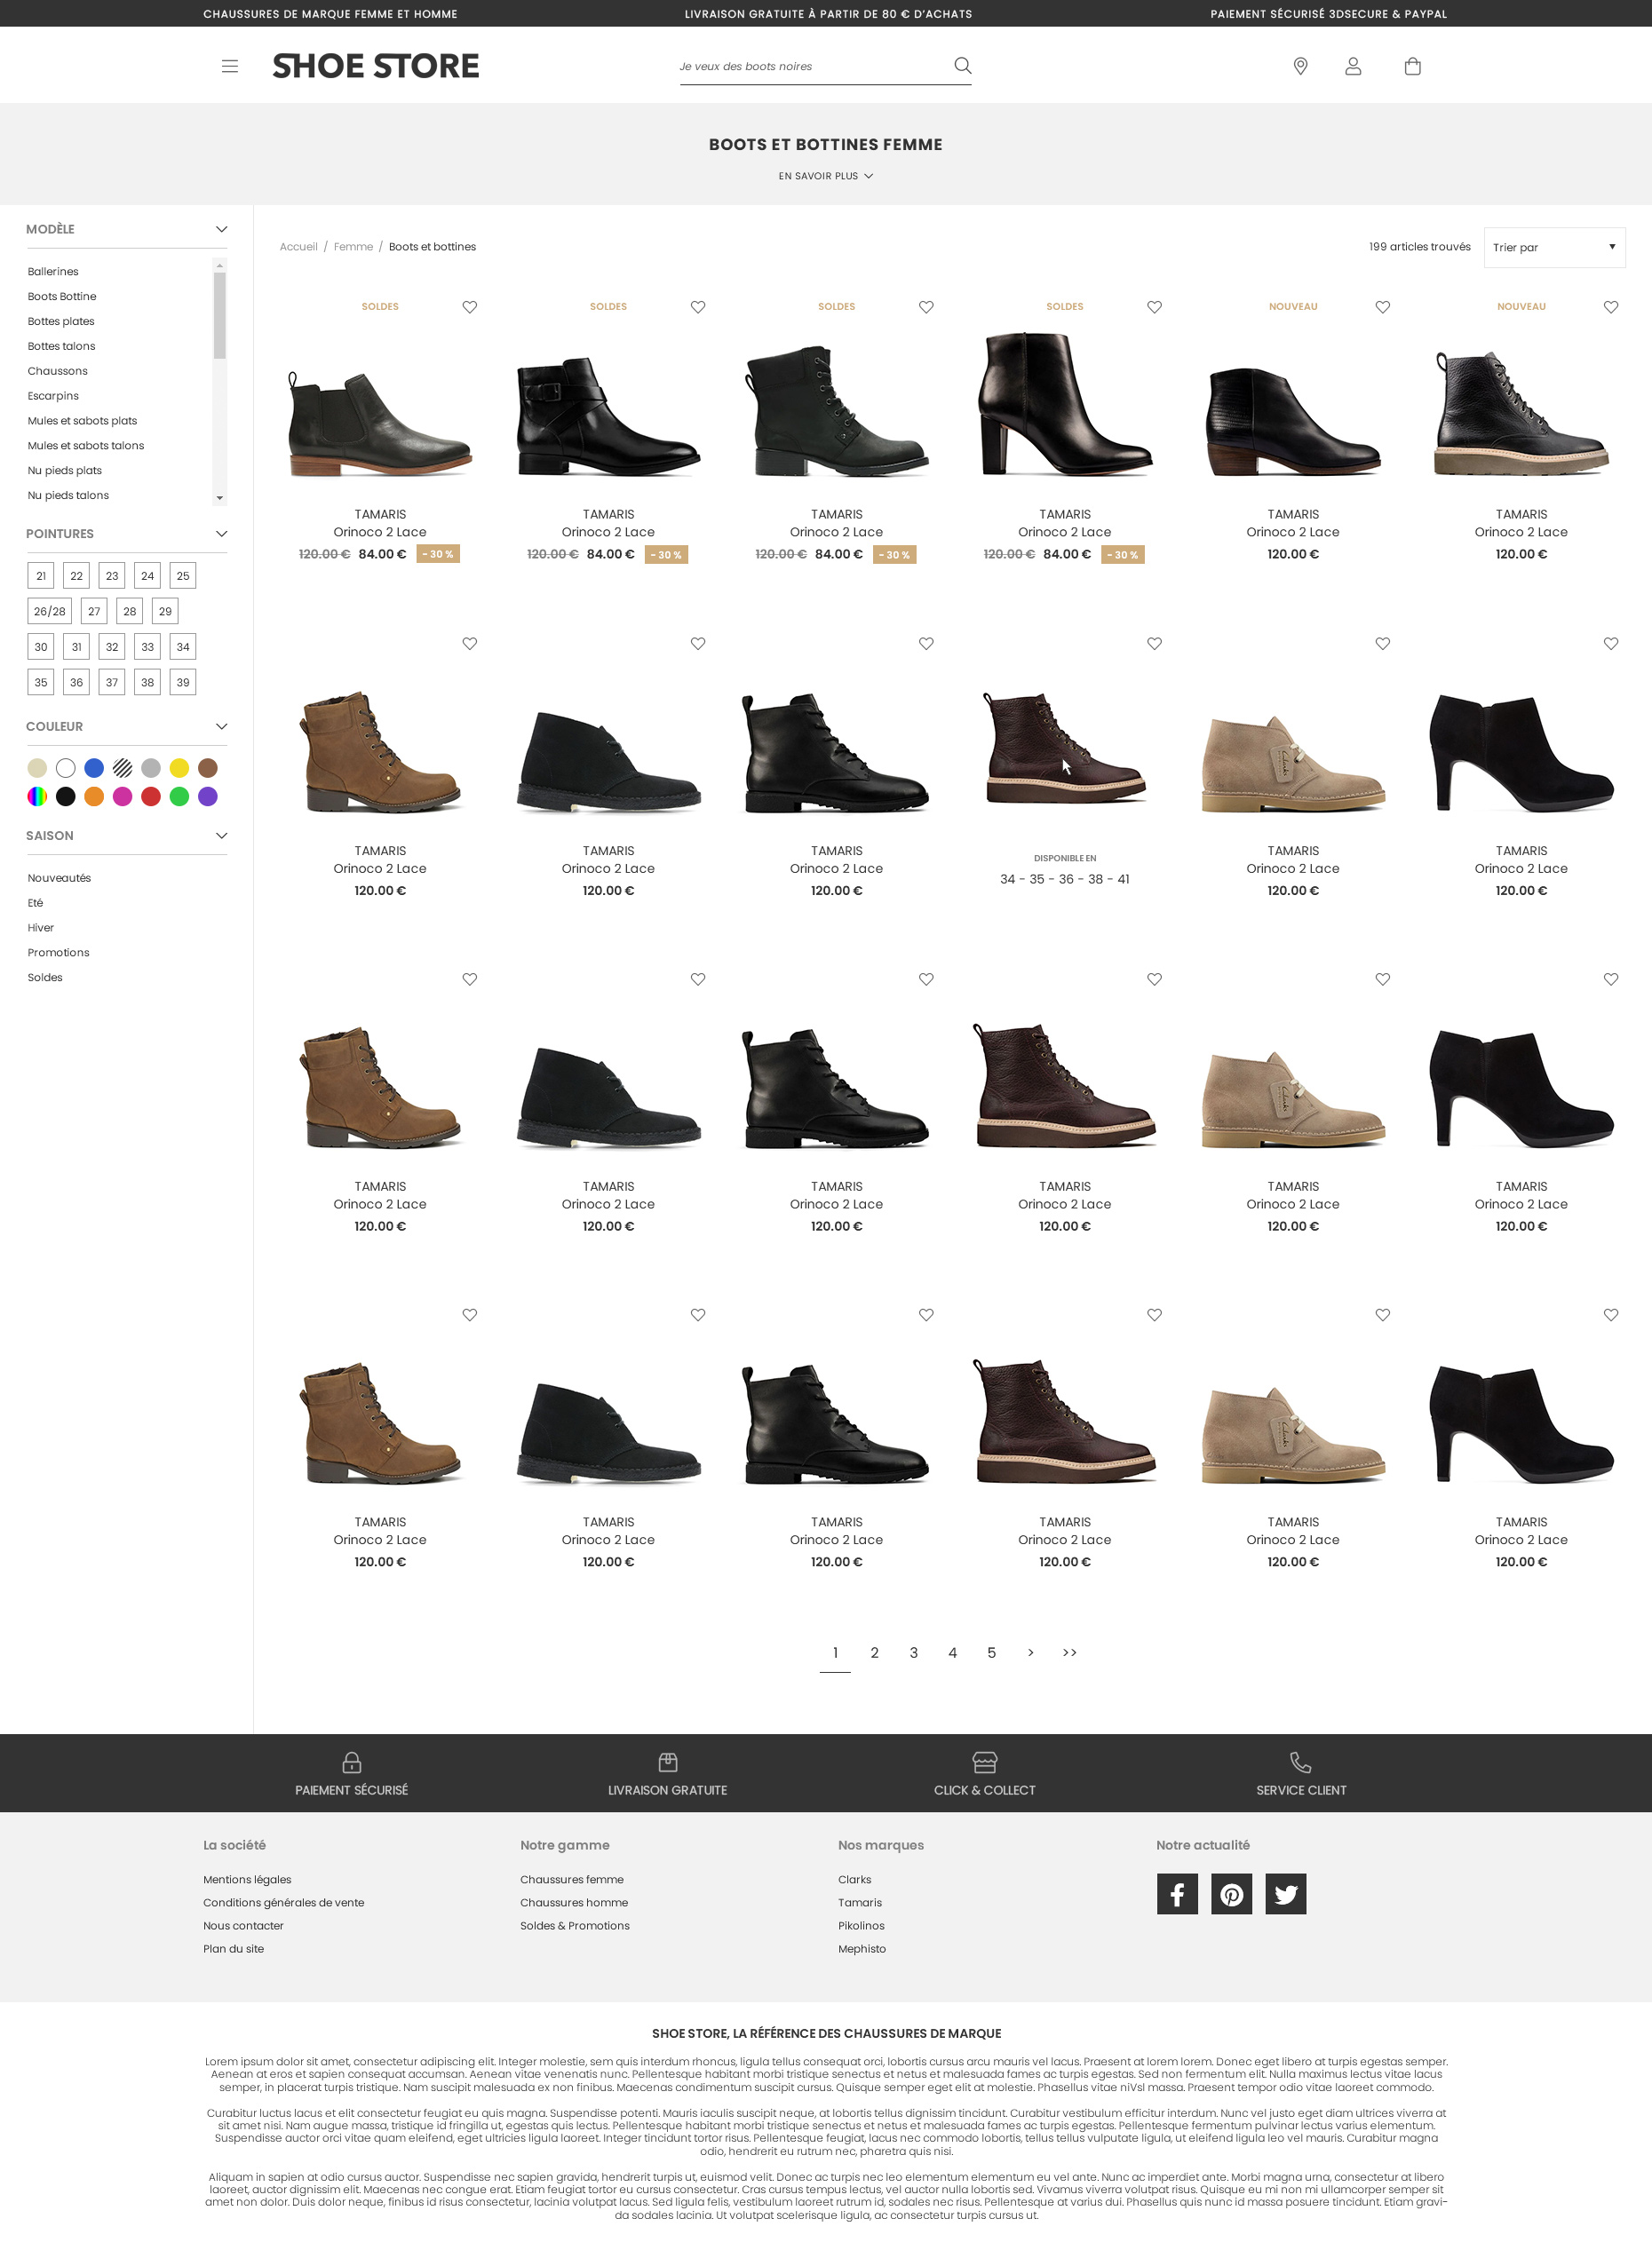
Task: Expand En savoir plus section
Action: coord(825,176)
